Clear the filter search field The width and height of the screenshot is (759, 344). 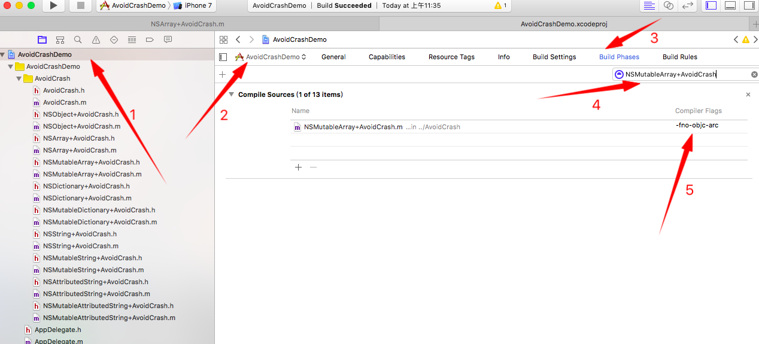click(754, 74)
